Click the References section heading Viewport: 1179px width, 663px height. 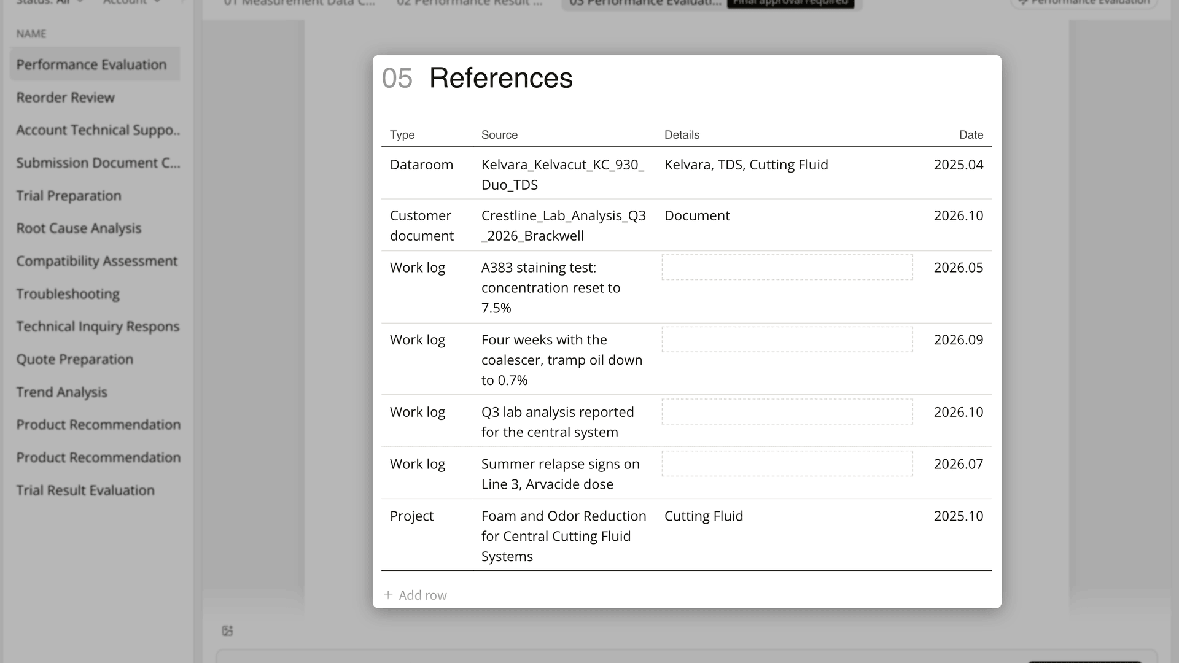pyautogui.click(x=500, y=78)
